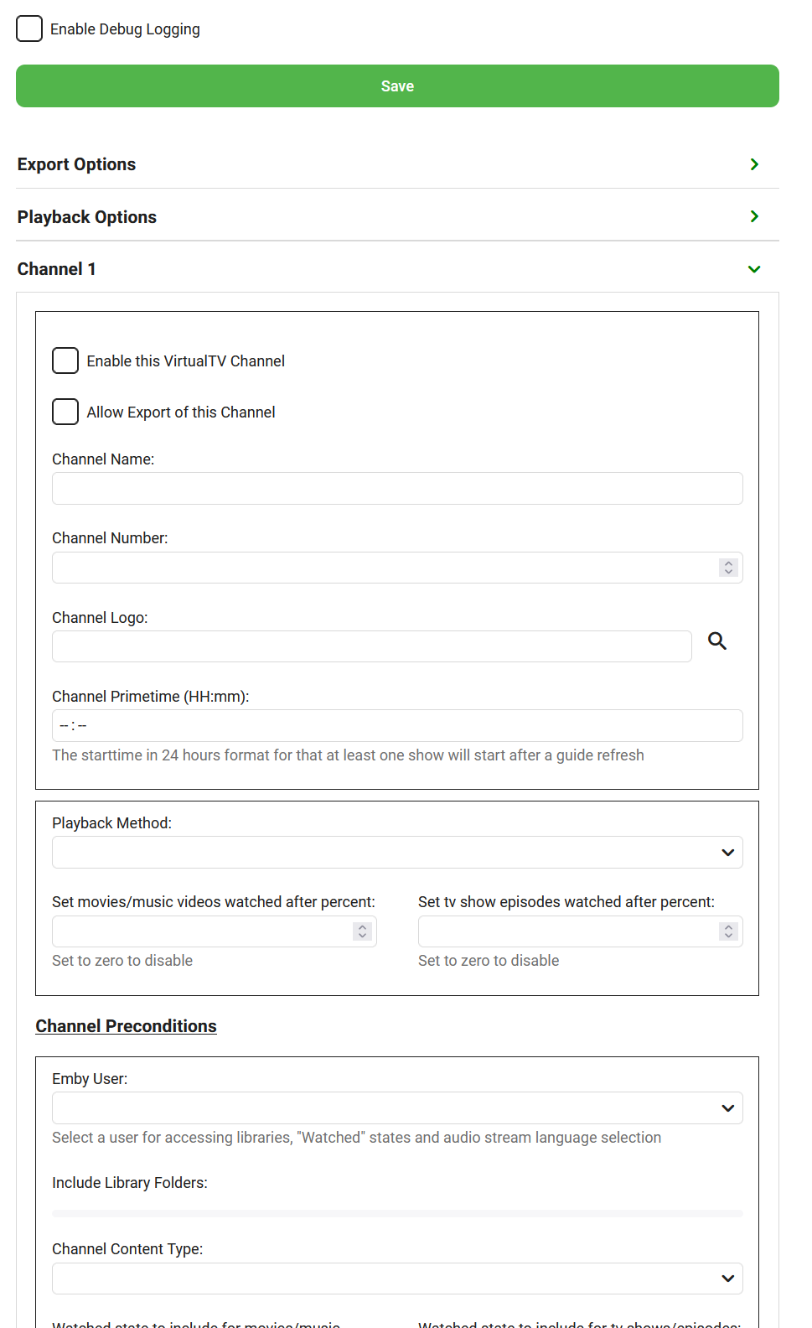
Task: Click the Channel Name text field
Action: [397, 489]
